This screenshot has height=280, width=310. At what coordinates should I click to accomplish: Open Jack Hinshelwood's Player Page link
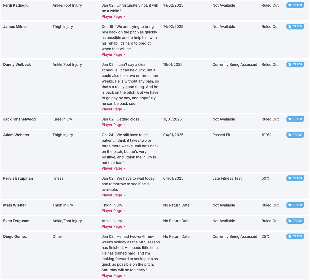pyautogui.click(x=113, y=125)
